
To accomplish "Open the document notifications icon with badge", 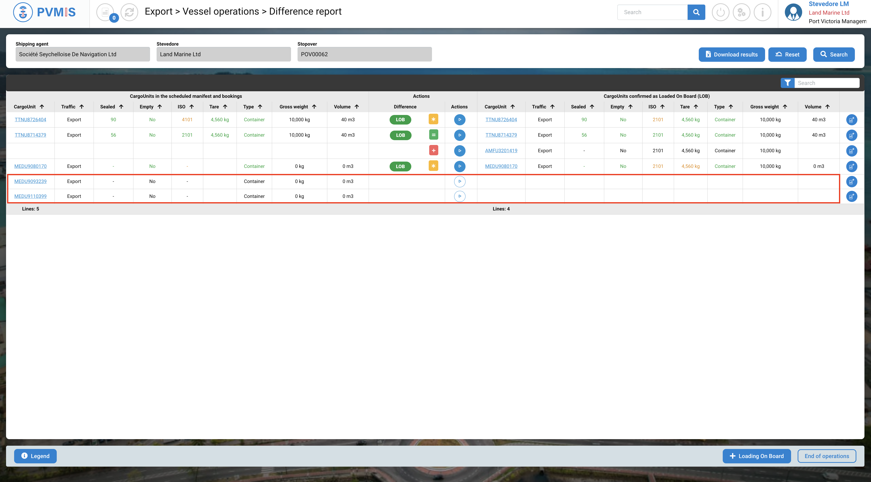I will [x=105, y=13].
